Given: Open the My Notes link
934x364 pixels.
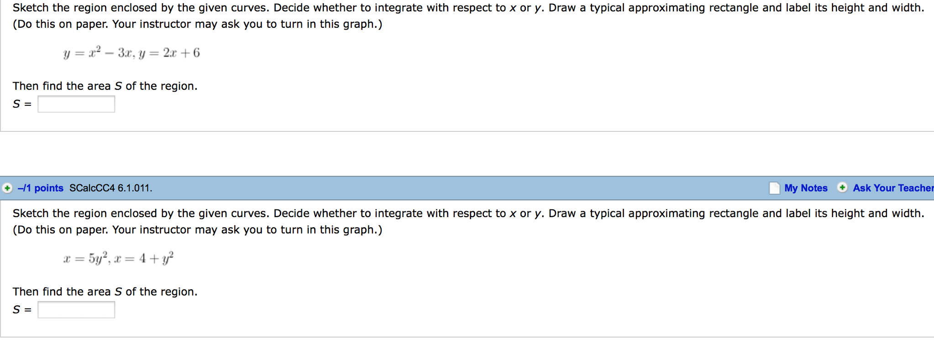Looking at the screenshot, I should tap(805, 188).
